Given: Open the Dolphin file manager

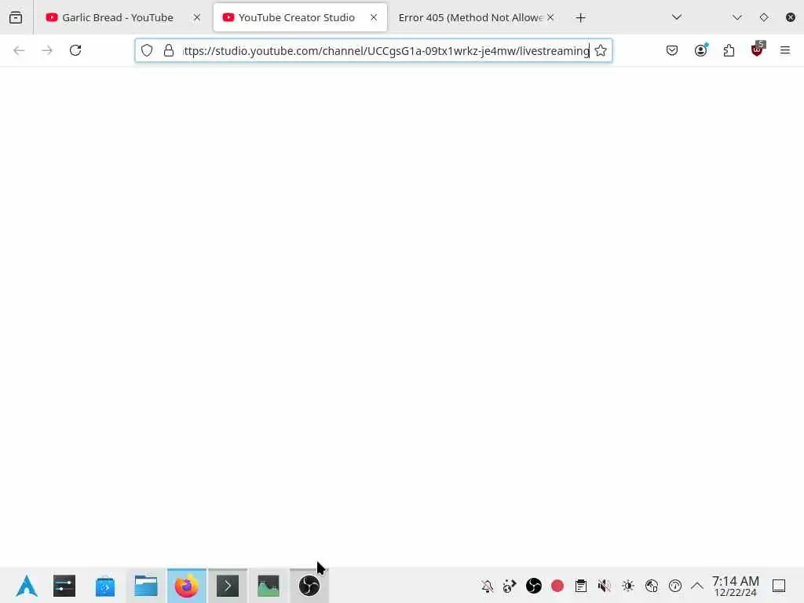Looking at the screenshot, I should 146,586.
